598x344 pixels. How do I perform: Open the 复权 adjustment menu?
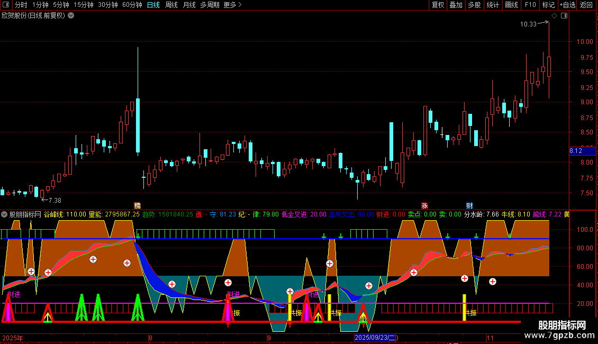click(438, 5)
